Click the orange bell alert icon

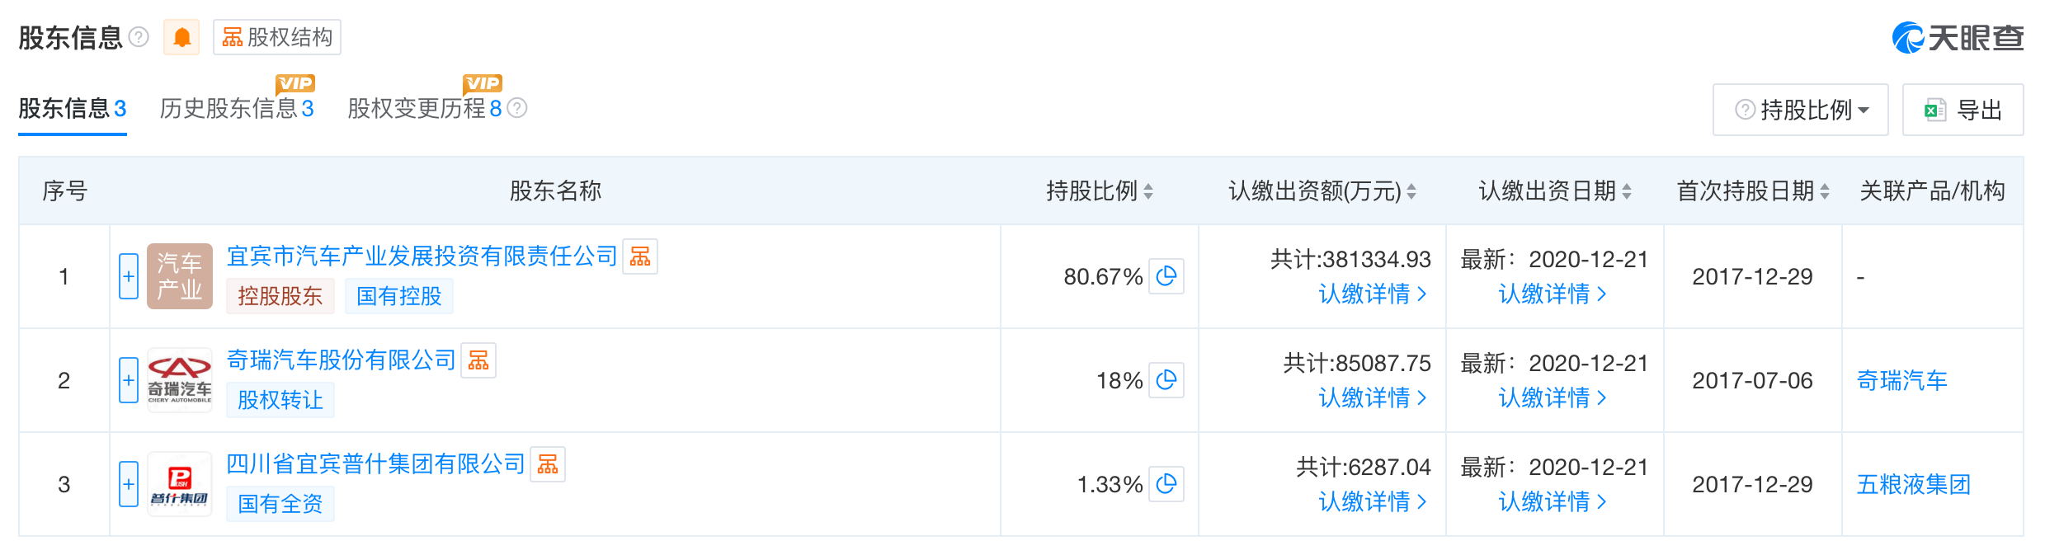click(x=181, y=37)
